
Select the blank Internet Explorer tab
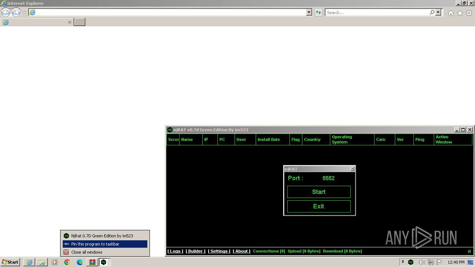(36, 22)
